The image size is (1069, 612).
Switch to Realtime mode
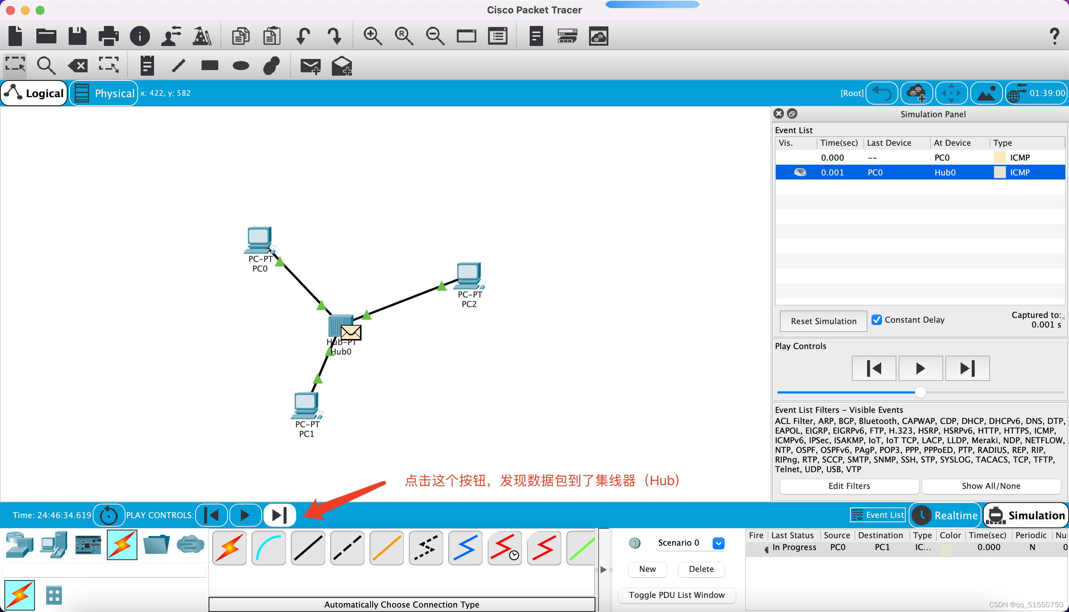click(945, 515)
